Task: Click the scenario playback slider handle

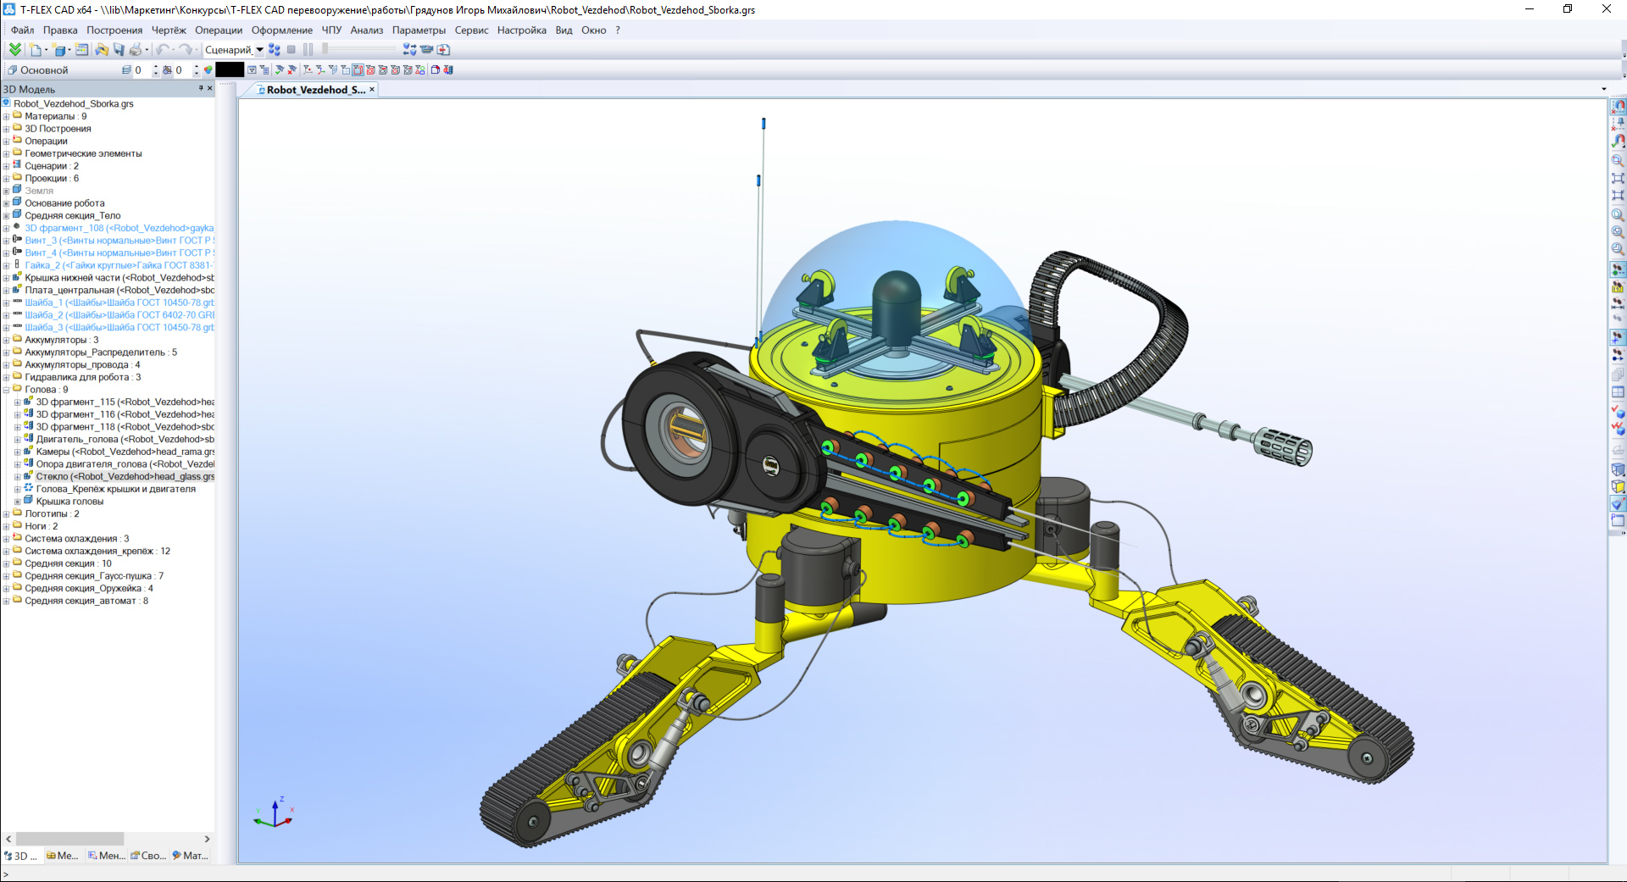Action: pyautogui.click(x=325, y=48)
